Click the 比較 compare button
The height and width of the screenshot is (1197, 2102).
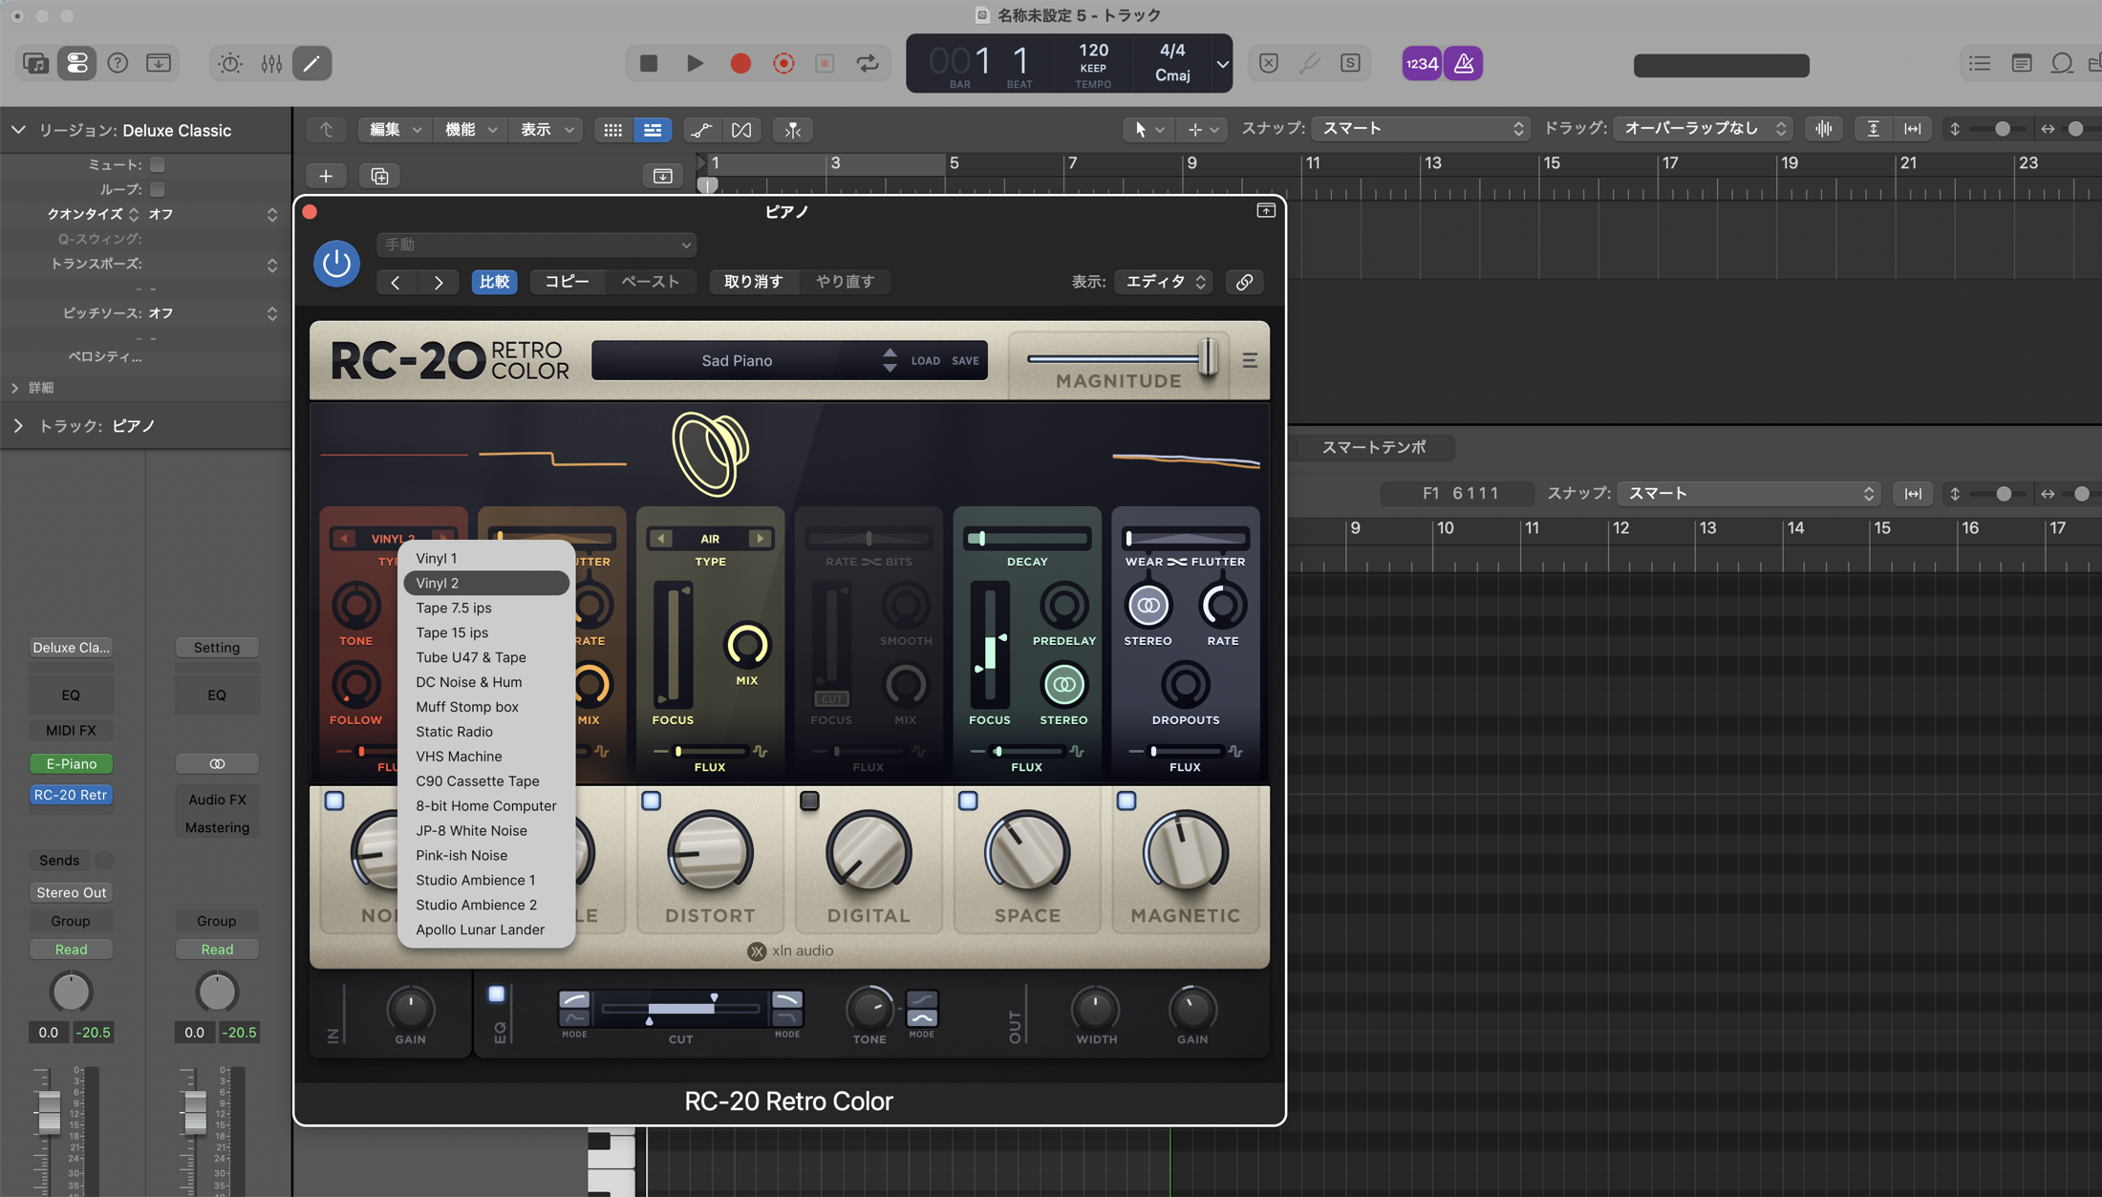pos(494,282)
